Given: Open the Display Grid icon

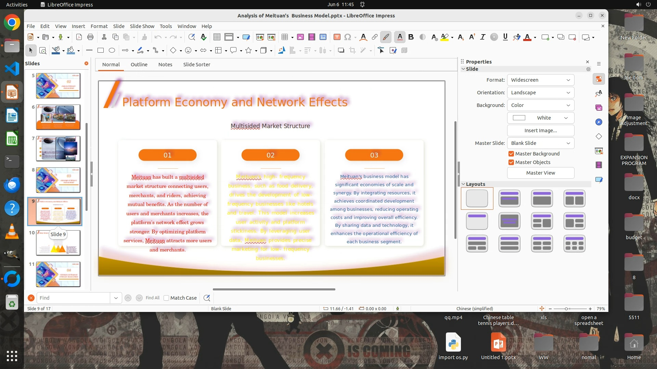Looking at the screenshot, I should point(217,37).
